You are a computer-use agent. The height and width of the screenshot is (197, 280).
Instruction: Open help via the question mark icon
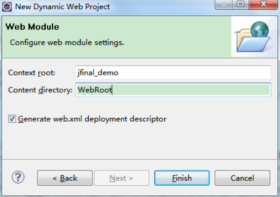tap(18, 177)
